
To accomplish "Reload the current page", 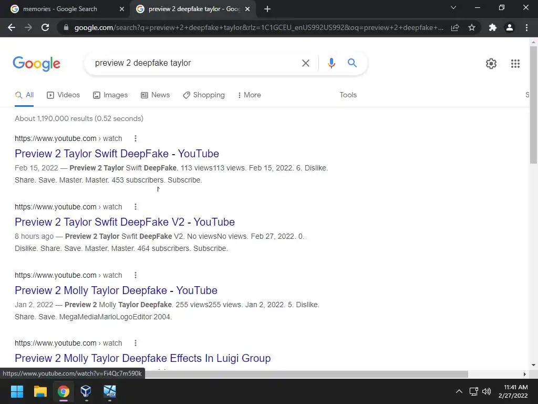I will [x=45, y=27].
